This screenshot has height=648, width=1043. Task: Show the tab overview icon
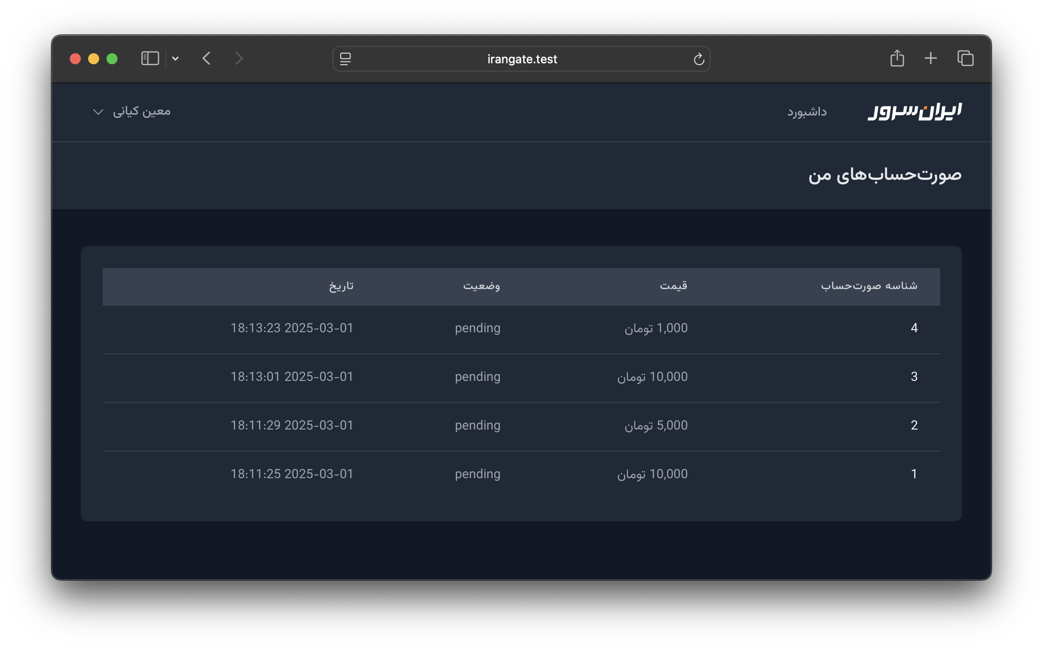click(x=965, y=59)
